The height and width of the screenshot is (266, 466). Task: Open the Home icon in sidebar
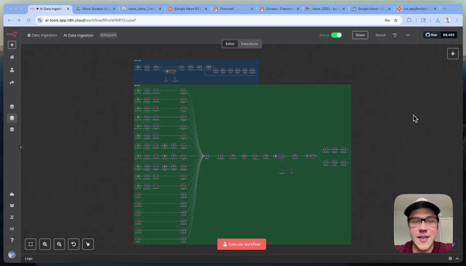12,57
